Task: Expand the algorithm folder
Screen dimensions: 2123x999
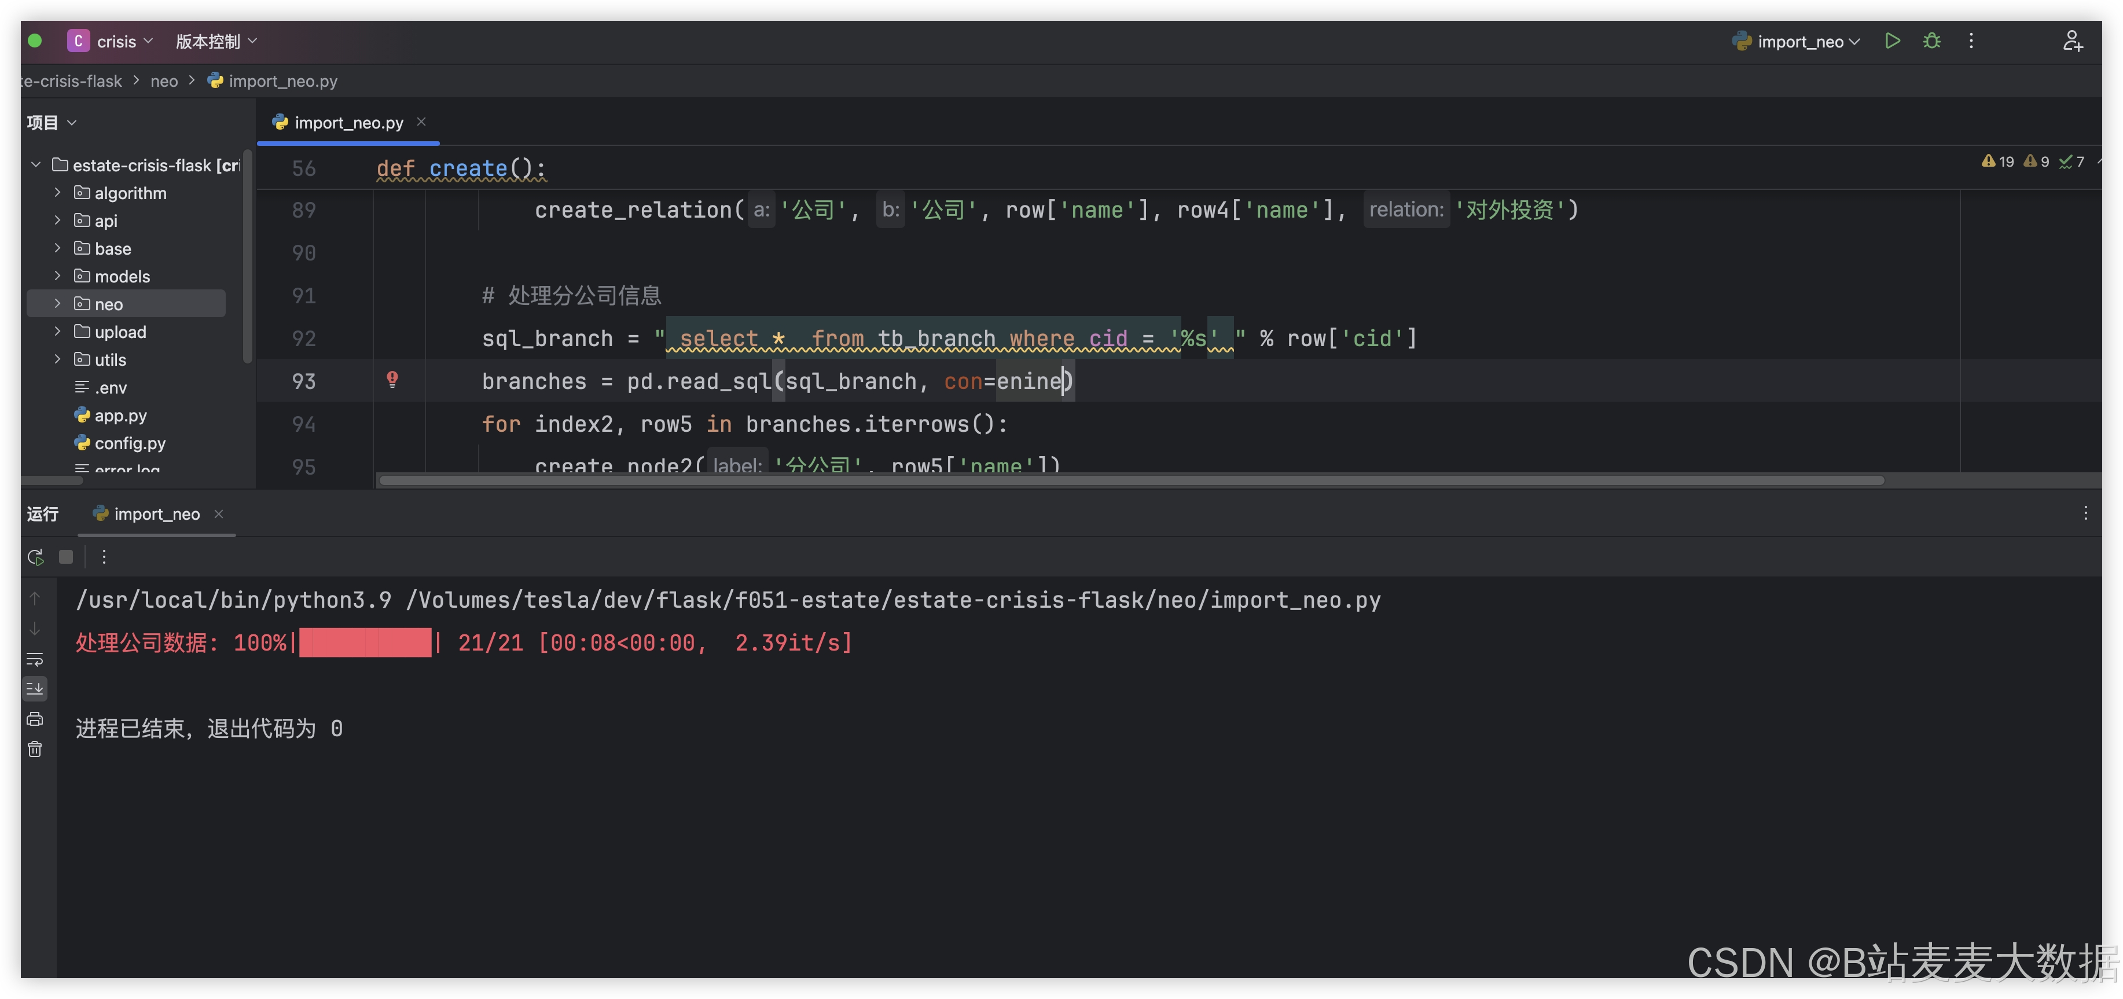Action: click(57, 193)
